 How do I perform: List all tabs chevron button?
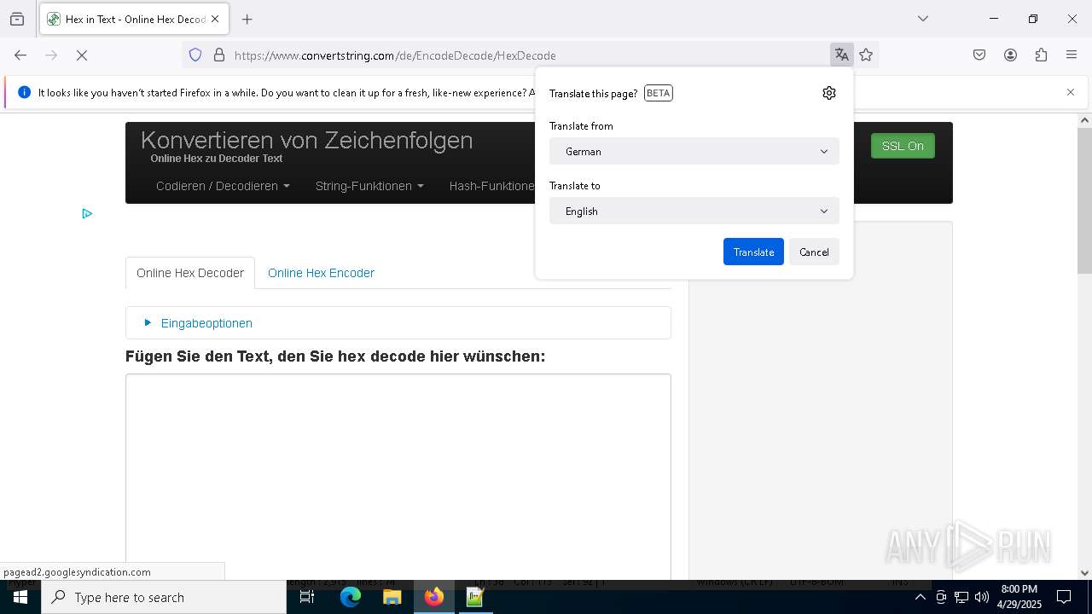(x=922, y=19)
